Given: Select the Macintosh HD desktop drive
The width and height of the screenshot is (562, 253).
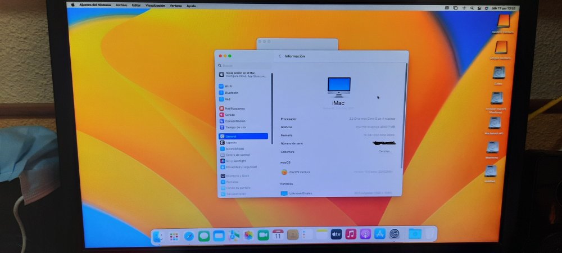Looking at the screenshot, I should coord(494,125).
